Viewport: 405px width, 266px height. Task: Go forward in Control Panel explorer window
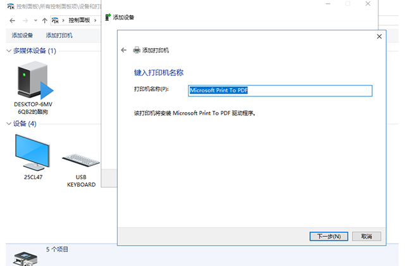[x=25, y=20]
